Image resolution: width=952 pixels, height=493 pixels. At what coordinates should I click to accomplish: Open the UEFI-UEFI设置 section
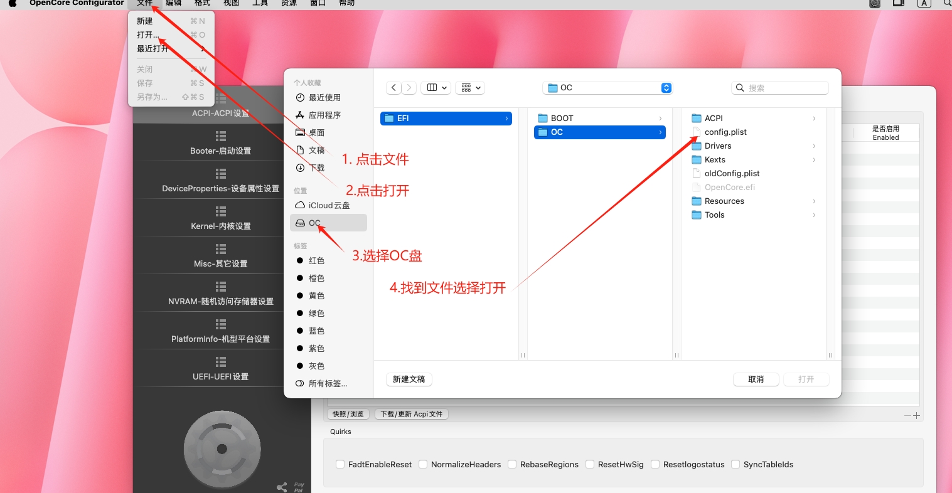coord(220,369)
